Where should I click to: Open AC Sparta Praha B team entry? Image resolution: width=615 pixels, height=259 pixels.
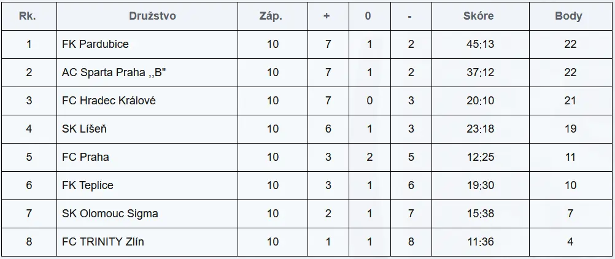click(x=114, y=72)
